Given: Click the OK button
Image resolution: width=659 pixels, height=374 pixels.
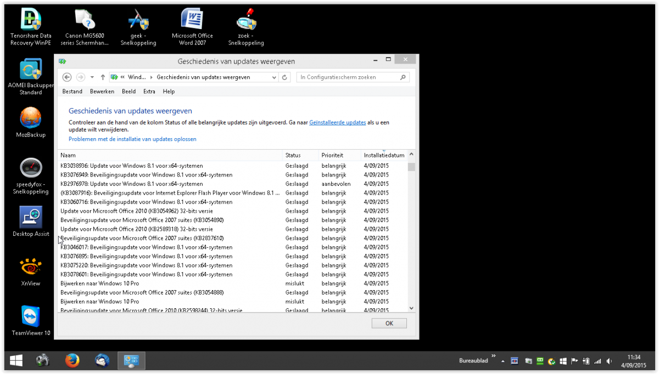Looking at the screenshot, I should click(389, 323).
